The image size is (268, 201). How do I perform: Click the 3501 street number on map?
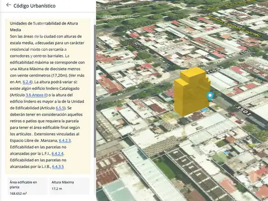tap(243, 111)
